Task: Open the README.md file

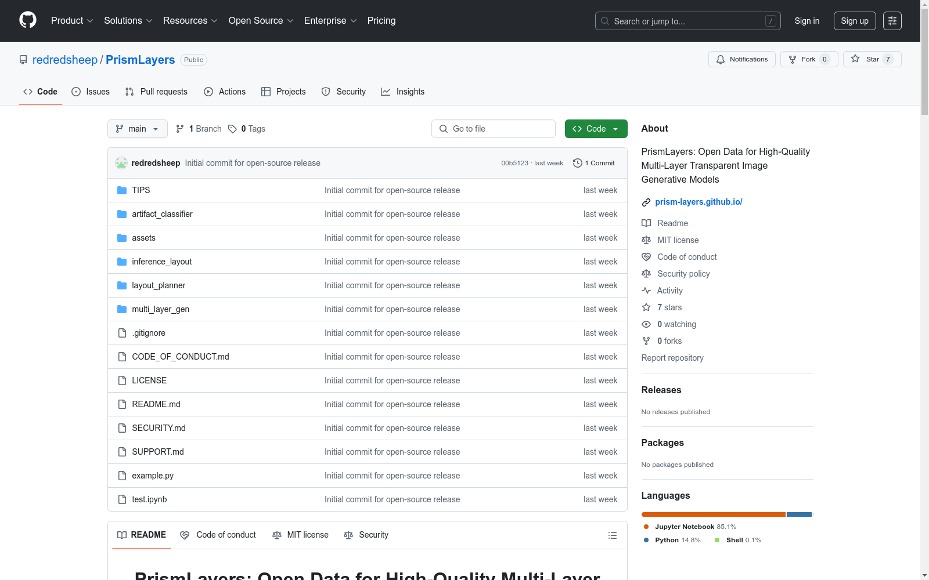Action: [156, 404]
